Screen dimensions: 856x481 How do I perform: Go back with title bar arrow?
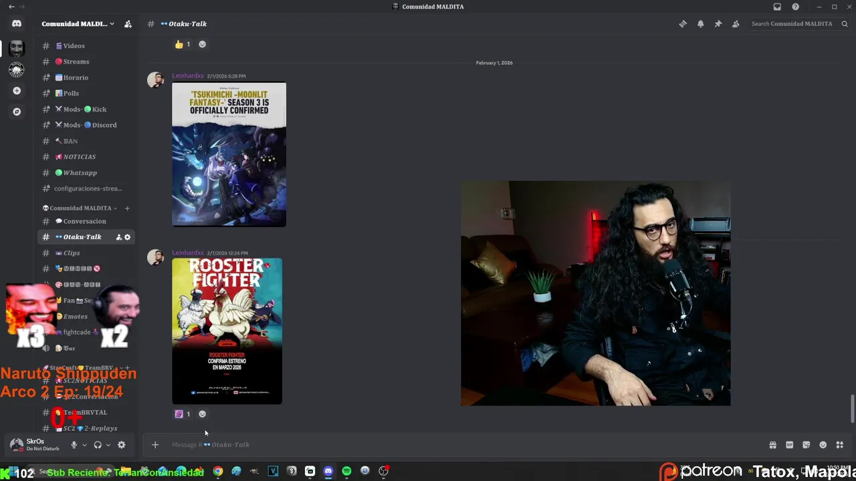point(11,7)
